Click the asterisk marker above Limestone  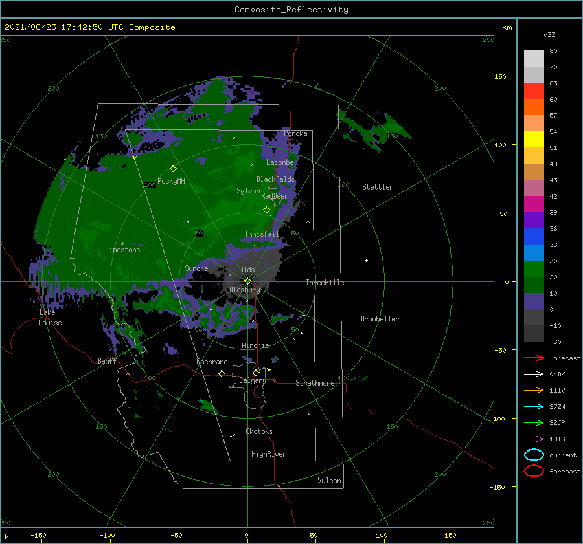(x=122, y=244)
